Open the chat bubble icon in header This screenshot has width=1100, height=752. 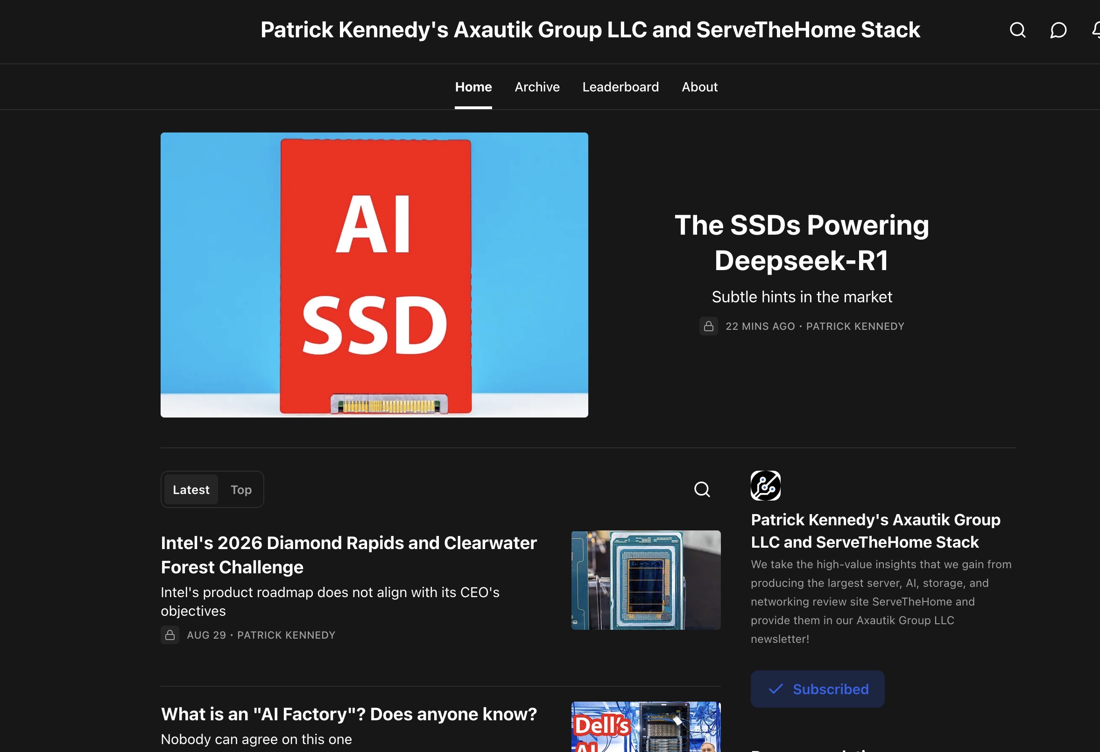point(1058,30)
